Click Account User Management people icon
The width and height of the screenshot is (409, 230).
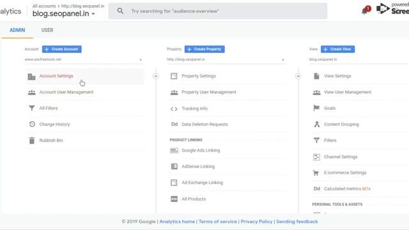coord(31,92)
